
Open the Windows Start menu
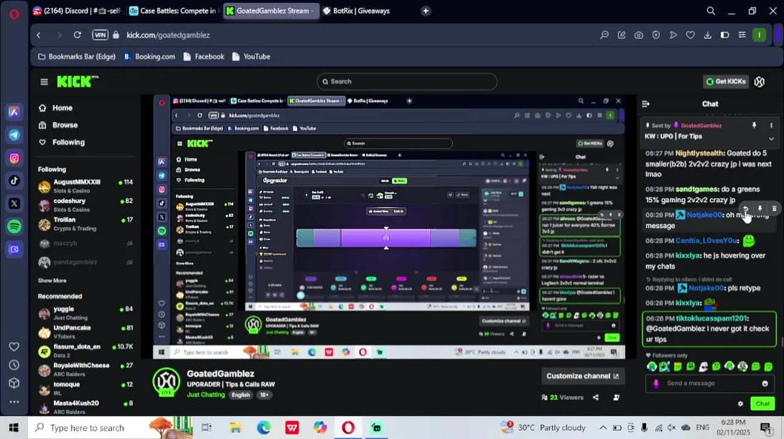13,427
